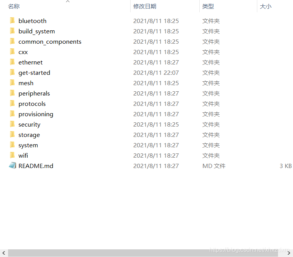Click the modified date of bluetooth
This screenshot has width=293, height=257.
(156, 21)
